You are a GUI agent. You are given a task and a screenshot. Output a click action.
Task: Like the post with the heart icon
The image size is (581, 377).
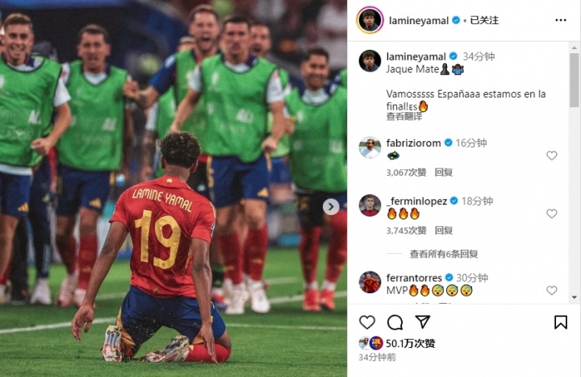(x=367, y=322)
